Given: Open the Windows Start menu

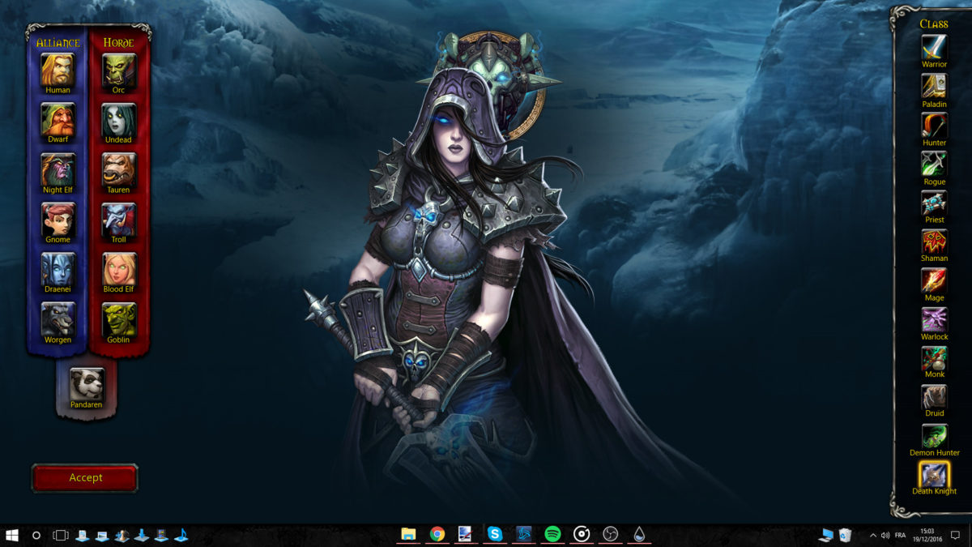Looking at the screenshot, I should [10, 534].
